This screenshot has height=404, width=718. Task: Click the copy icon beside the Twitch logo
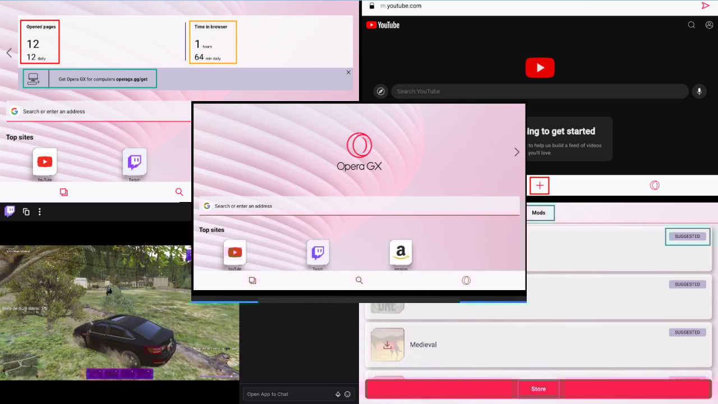click(26, 212)
